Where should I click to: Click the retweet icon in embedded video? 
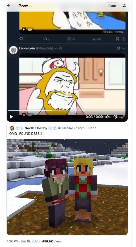click(45, 39)
